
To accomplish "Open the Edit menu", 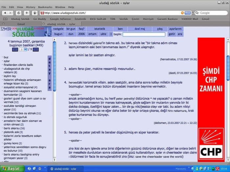I will 11,7.
